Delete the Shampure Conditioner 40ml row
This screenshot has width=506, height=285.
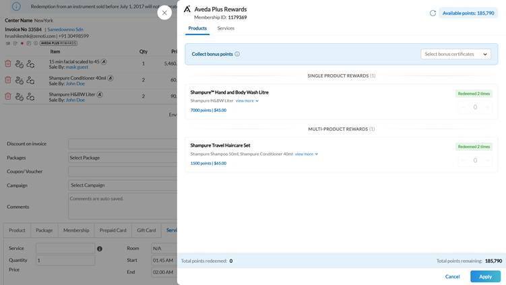(x=8, y=80)
